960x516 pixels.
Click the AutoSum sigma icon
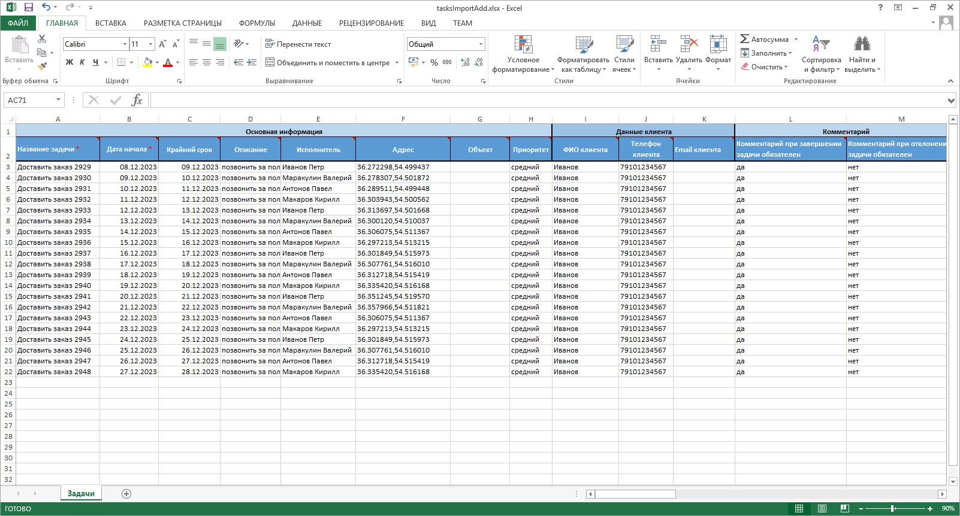point(744,39)
